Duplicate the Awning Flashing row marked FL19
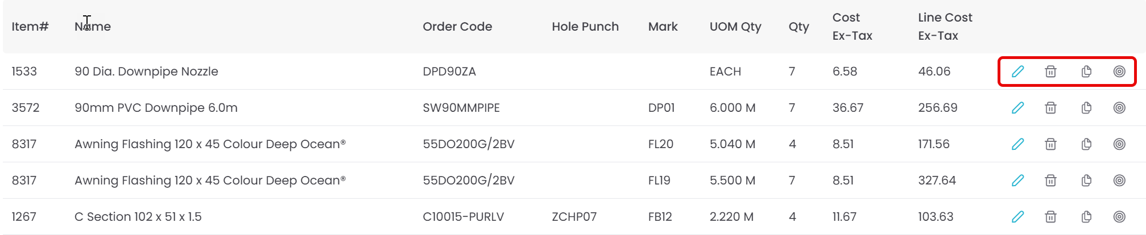The image size is (1146, 235). [1086, 181]
